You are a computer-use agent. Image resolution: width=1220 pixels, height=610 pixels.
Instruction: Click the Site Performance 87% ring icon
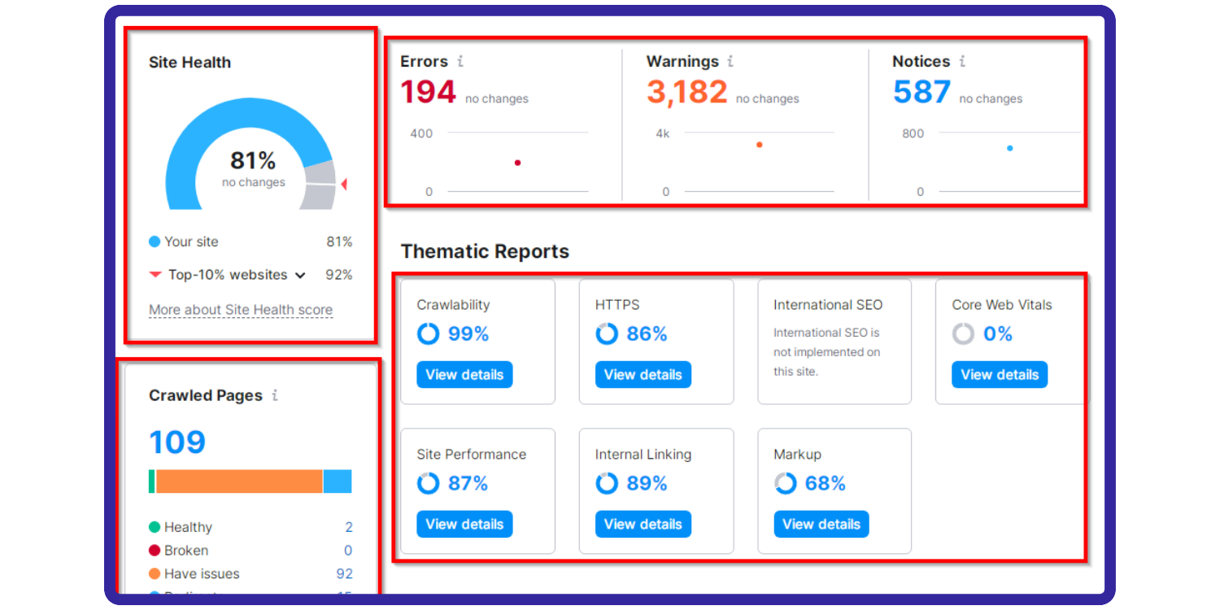point(428,483)
